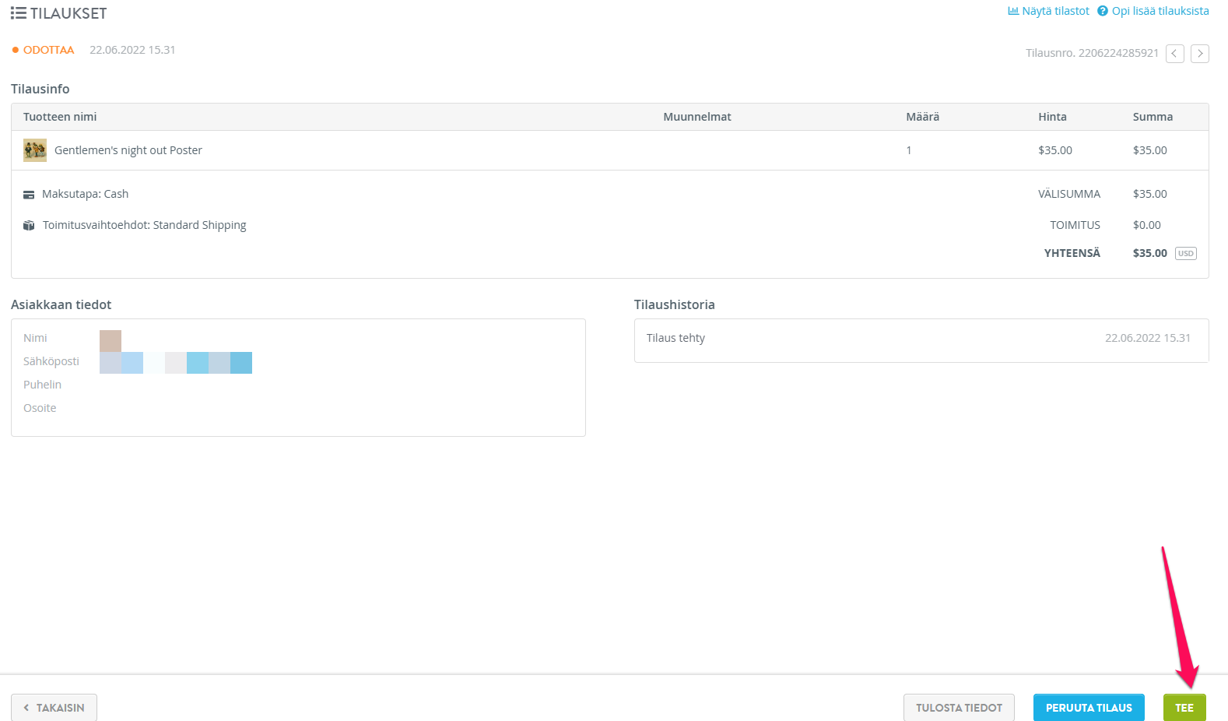Click the Osoite label in customer details
The width and height of the screenshot is (1228, 721).
[40, 408]
